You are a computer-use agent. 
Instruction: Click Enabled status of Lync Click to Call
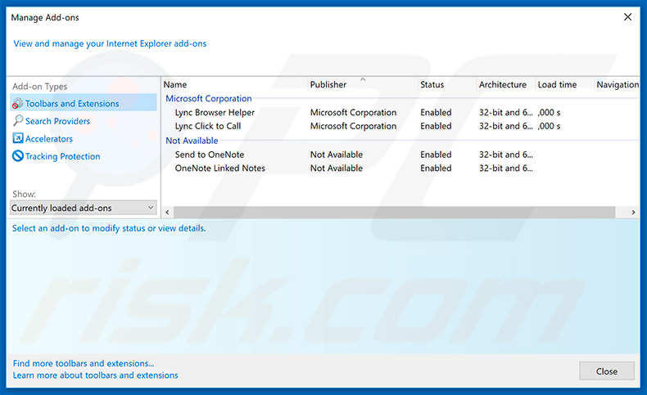tap(436, 126)
